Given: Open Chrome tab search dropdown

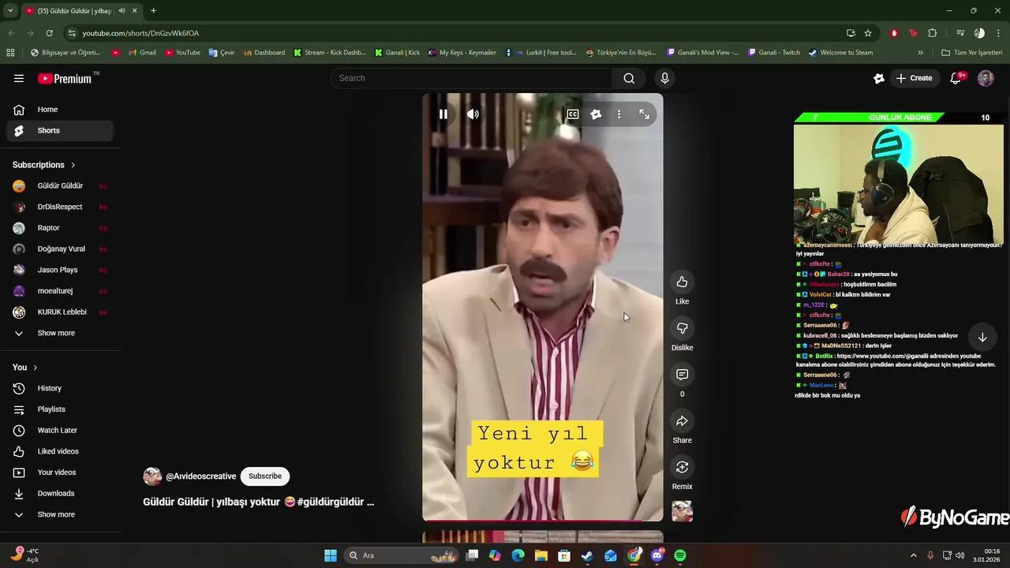Looking at the screenshot, I should point(10,11).
